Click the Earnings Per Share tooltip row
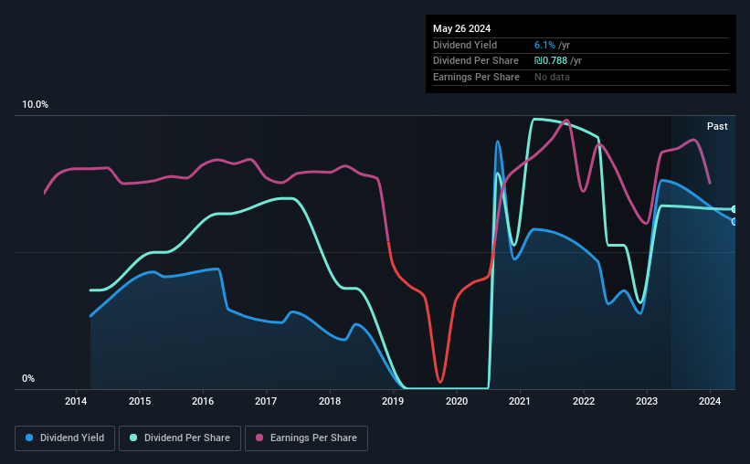 581,77
